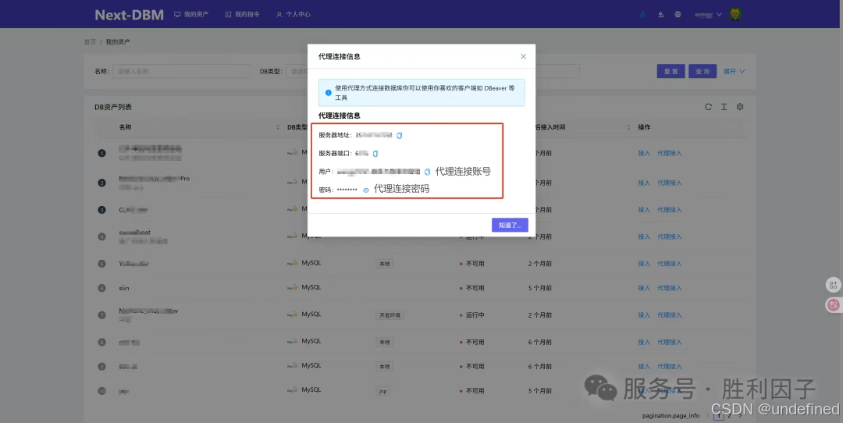843x423 pixels.
Task: Focus the 名称 search input
Action: tap(181, 71)
